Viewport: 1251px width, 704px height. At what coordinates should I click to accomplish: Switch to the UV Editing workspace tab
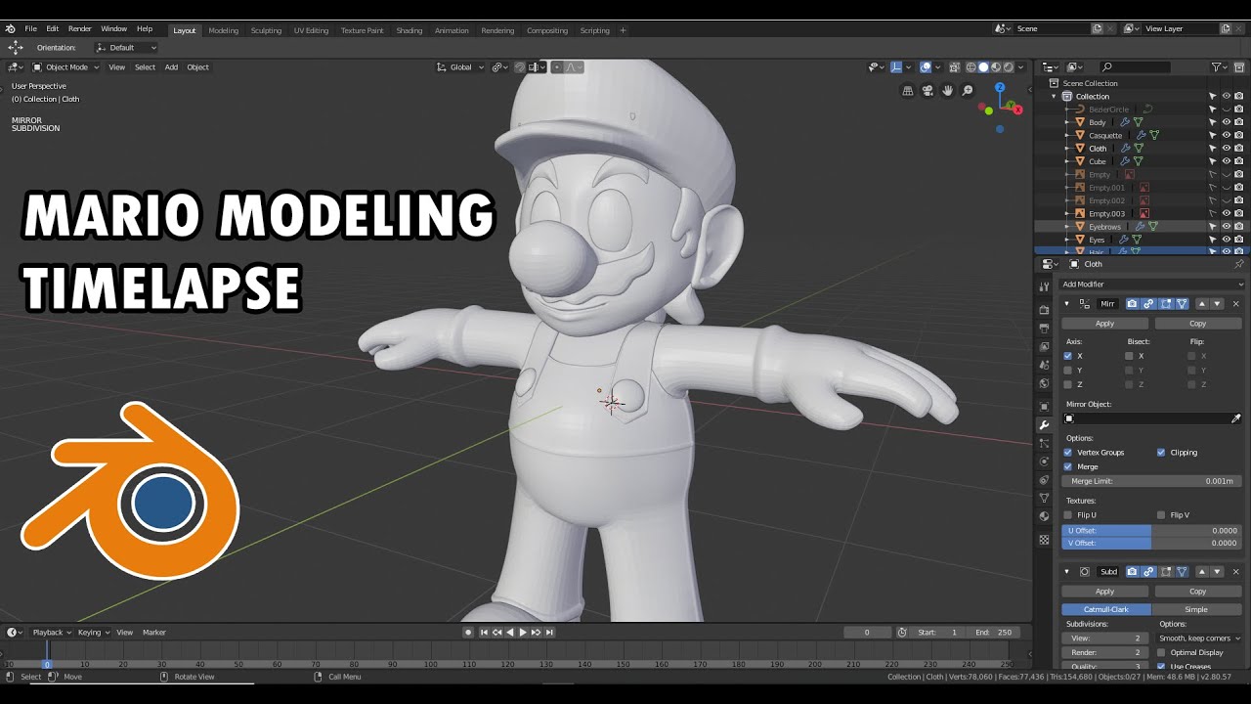[x=311, y=30]
